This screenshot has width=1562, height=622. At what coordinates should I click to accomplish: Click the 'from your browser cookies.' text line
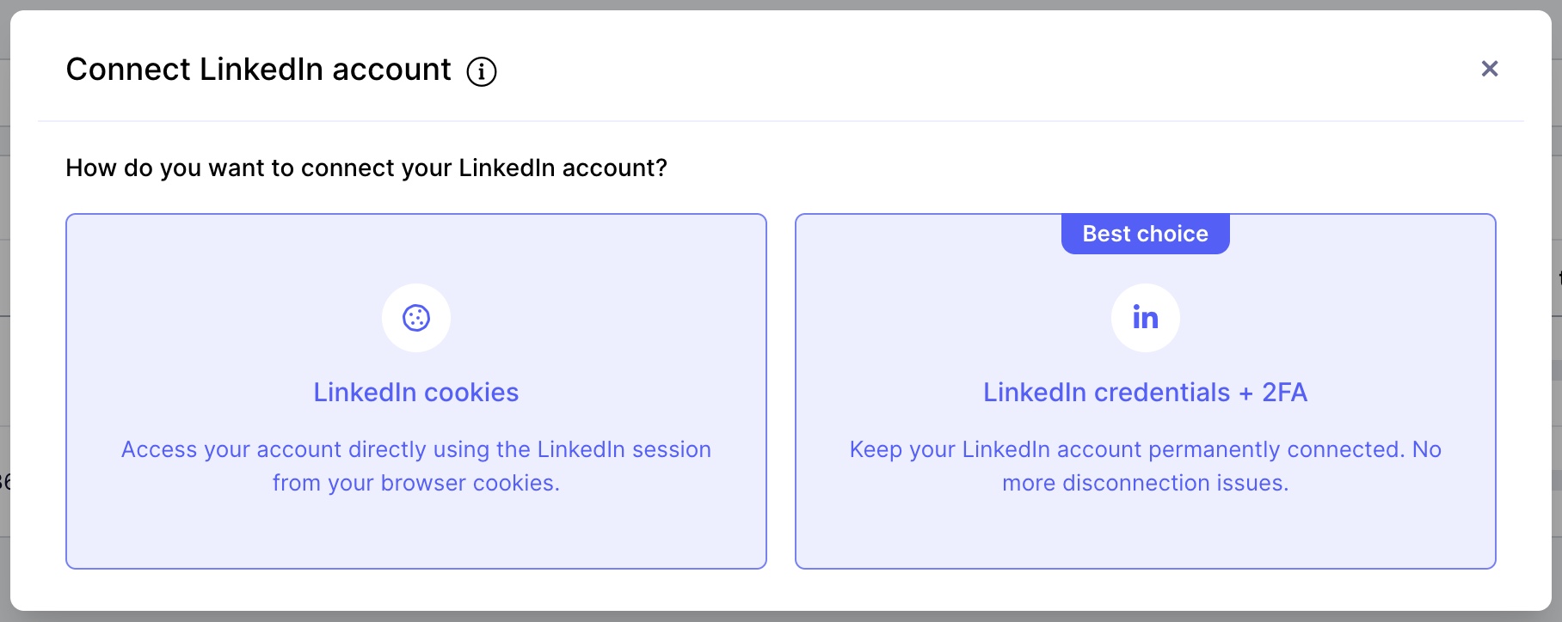(416, 483)
